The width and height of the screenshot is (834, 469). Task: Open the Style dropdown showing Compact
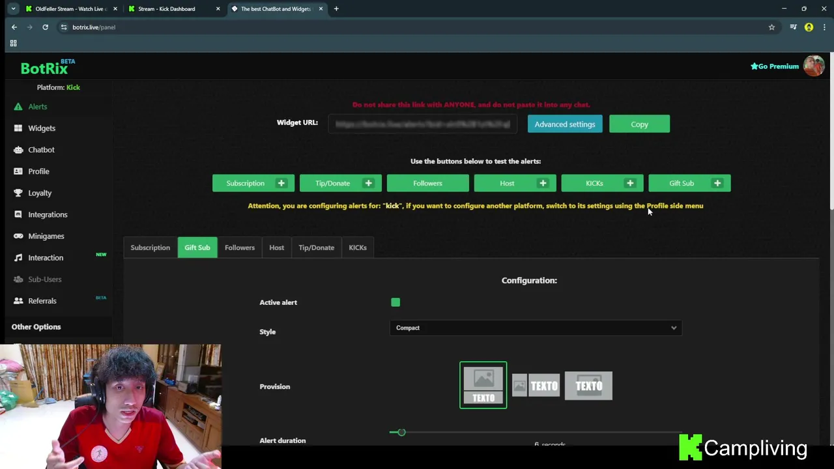536,328
